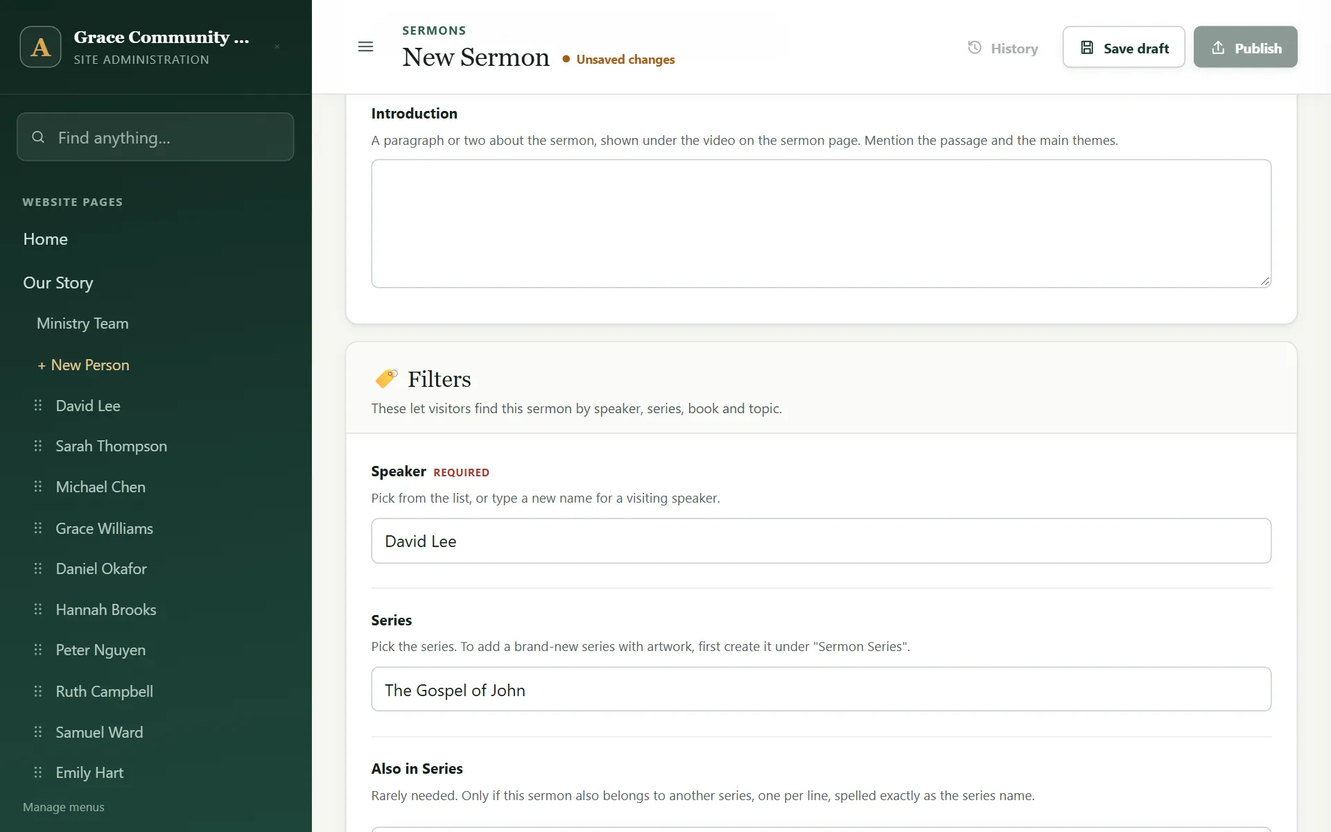1331x832 pixels.
Task: Select Samuel Ward in sidebar list
Action: coord(99,732)
